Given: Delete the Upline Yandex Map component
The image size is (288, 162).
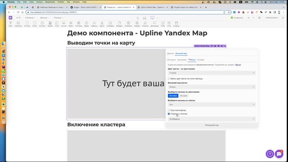Looking at the screenshot, I should (x=222, y=46).
